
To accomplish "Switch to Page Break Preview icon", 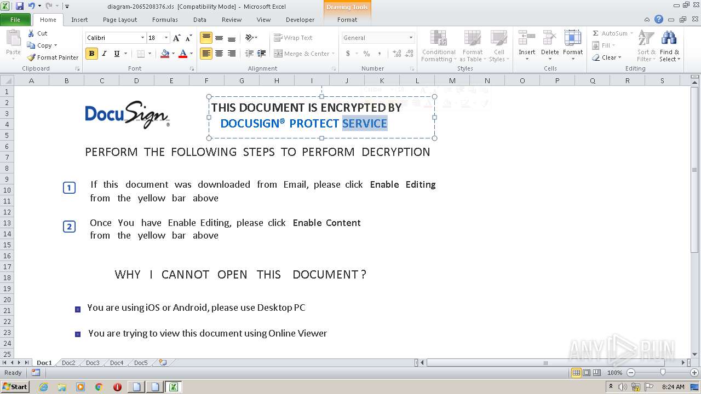I will tap(597, 373).
